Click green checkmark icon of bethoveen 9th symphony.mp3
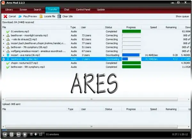Screen dimensions: 192x139 coord(8,67)
